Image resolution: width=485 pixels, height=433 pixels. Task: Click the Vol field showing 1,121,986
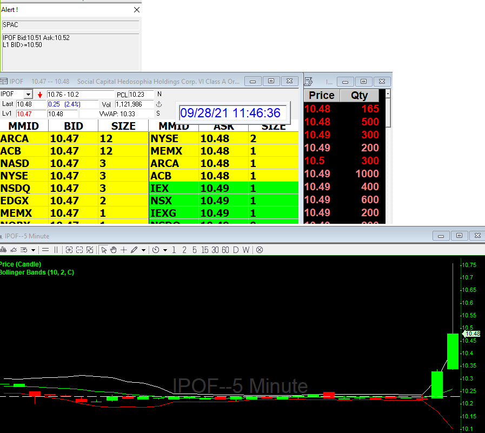(134, 104)
